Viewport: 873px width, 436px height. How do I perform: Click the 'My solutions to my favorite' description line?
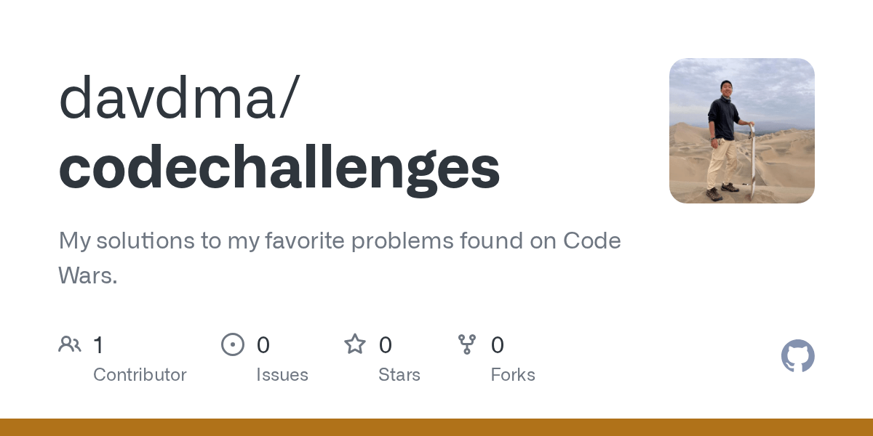[340, 241]
